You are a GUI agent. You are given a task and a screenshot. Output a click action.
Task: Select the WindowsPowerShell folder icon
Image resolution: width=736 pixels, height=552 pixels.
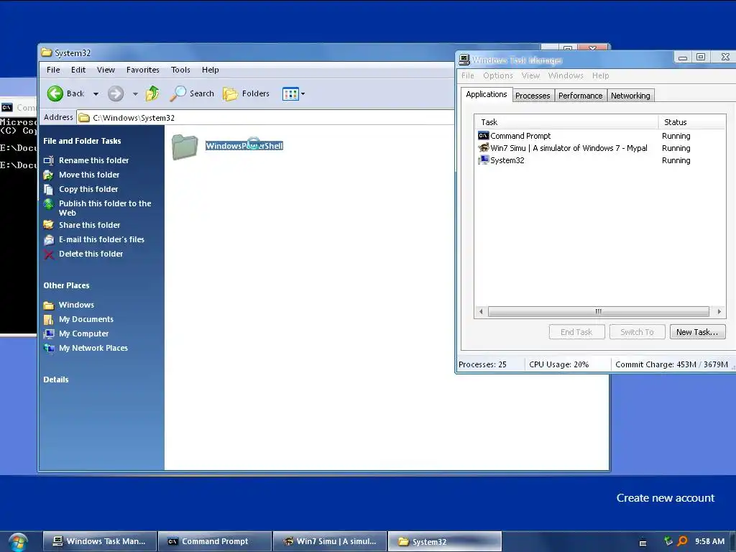185,147
